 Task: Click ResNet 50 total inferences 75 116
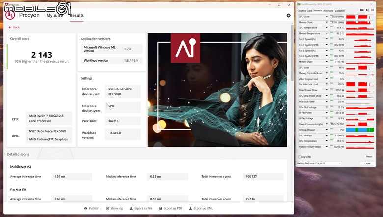click(263, 199)
